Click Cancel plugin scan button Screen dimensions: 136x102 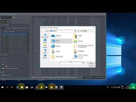(x=100, y=77)
